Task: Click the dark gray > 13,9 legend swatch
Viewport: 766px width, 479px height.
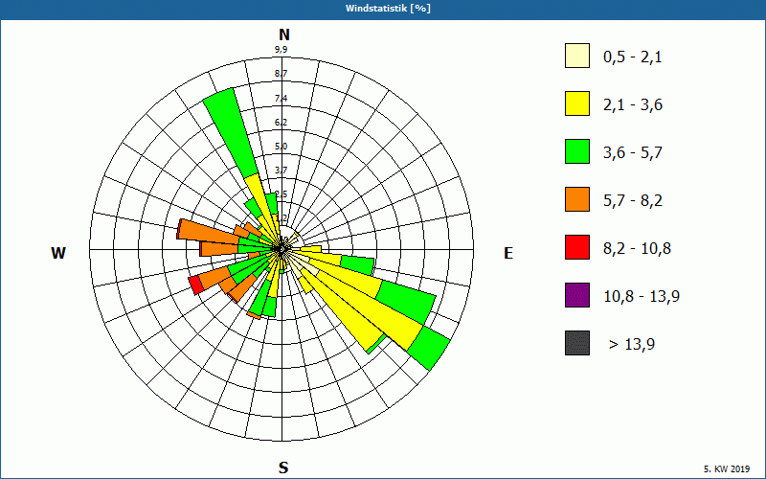Action: click(x=577, y=343)
